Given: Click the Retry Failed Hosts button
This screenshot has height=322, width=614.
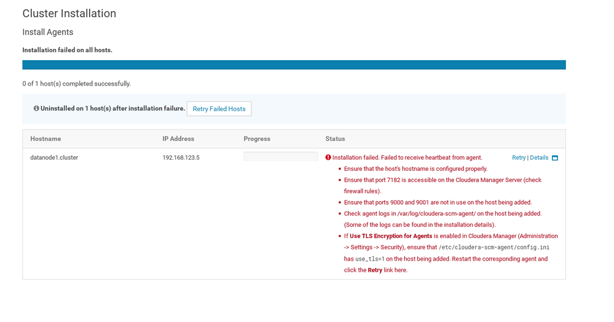Looking at the screenshot, I should tap(219, 109).
